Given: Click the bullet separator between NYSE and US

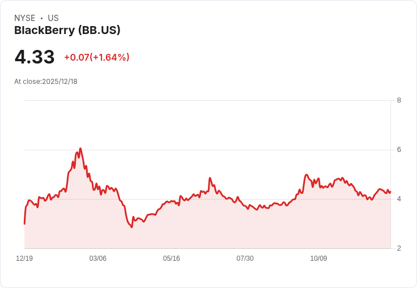Looking at the screenshot, I should point(41,18).
